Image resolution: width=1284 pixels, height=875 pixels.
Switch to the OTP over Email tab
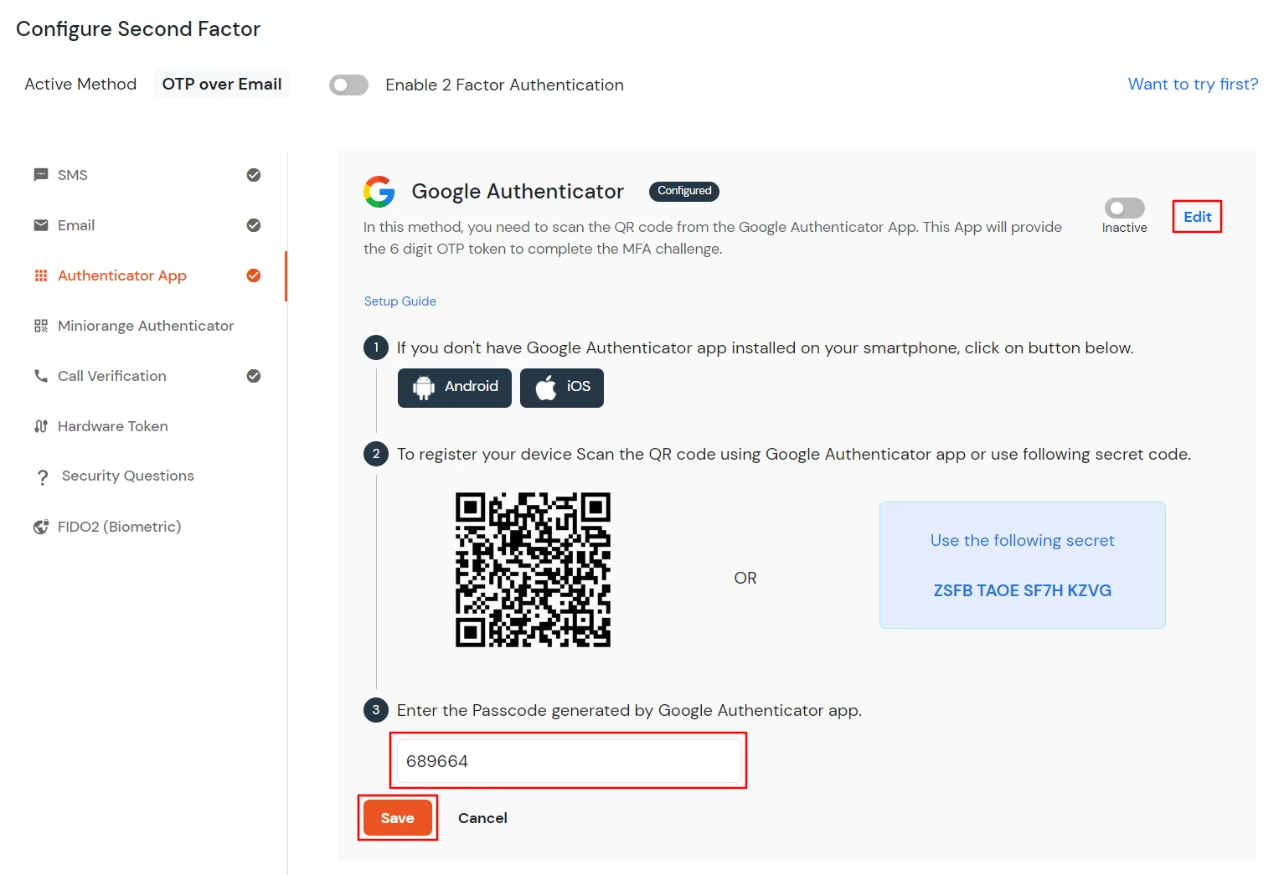click(221, 84)
